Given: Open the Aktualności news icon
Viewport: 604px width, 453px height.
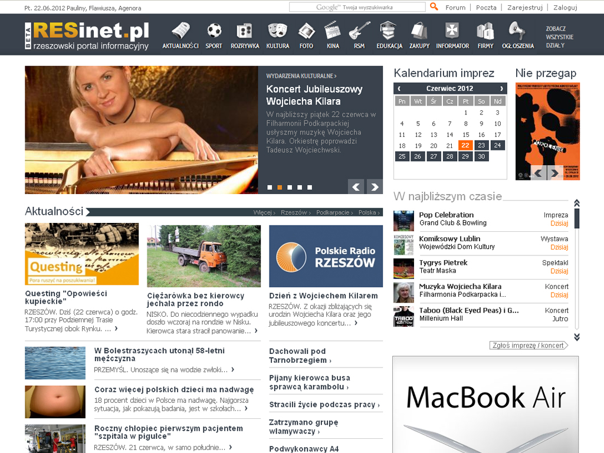Looking at the screenshot, I should click(180, 31).
